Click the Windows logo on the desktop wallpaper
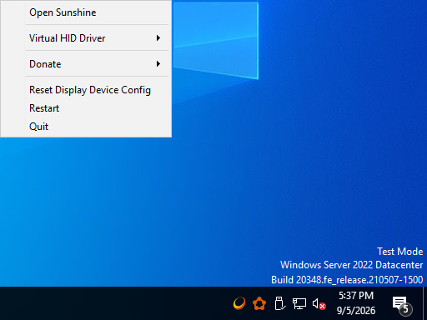Viewport: 427px width, 320px height. 216,41
